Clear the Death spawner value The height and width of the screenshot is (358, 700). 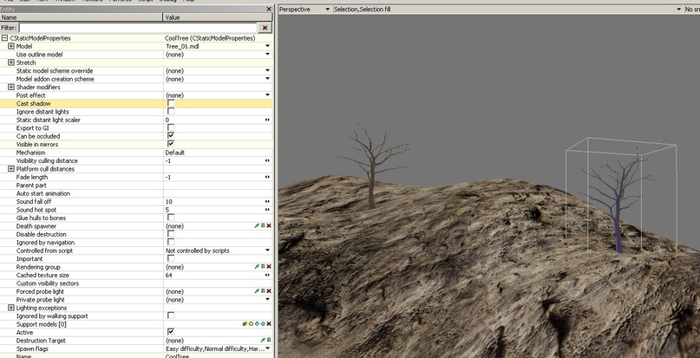pos(269,226)
